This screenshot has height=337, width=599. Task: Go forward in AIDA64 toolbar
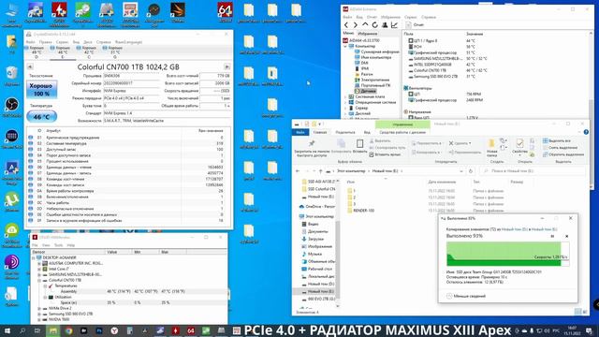pos(356,25)
